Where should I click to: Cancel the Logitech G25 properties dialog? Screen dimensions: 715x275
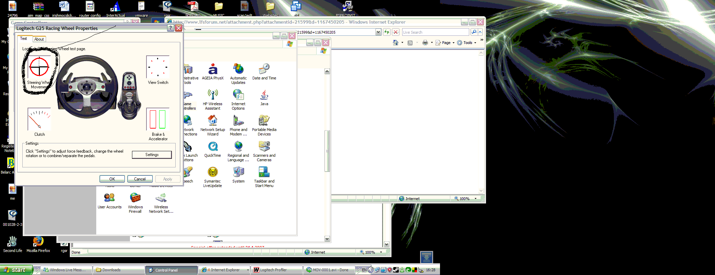(x=140, y=179)
